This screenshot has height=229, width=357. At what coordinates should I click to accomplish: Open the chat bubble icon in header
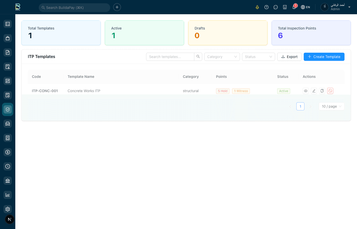coord(276,7)
